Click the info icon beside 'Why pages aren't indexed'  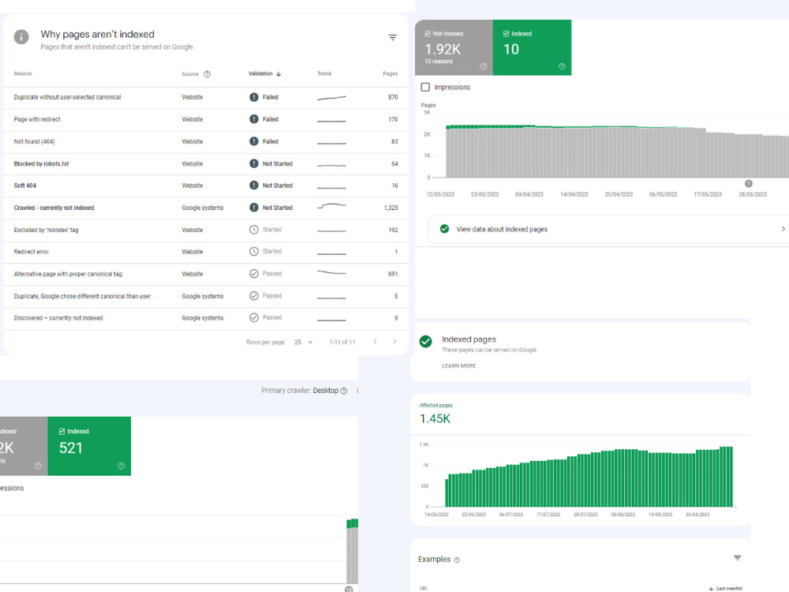21,37
